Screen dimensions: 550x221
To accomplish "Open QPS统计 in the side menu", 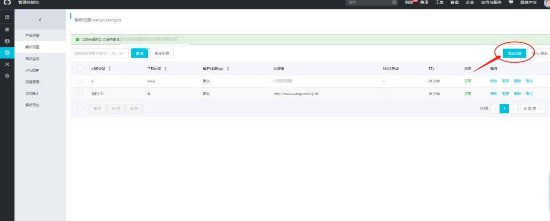I will pyautogui.click(x=32, y=94).
